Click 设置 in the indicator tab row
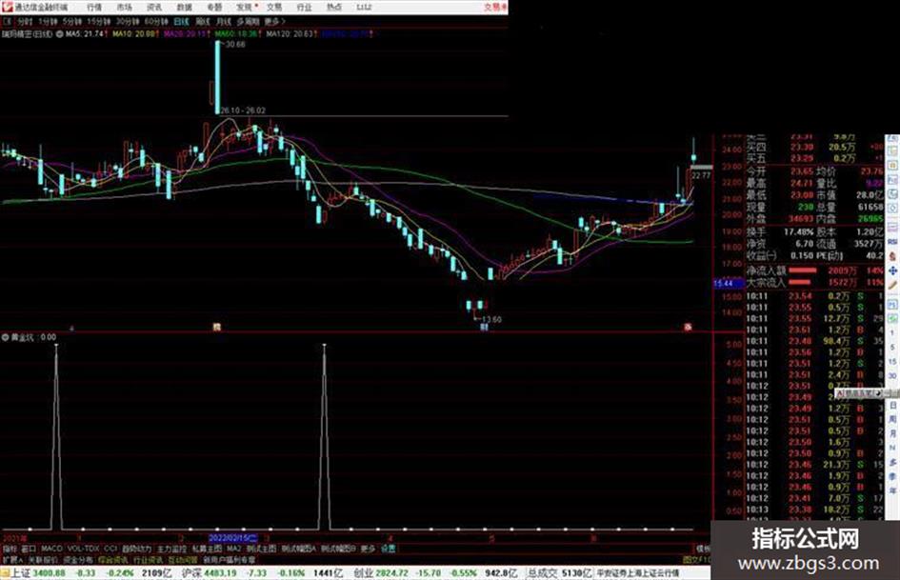The height and width of the screenshot is (580, 900). click(x=388, y=549)
